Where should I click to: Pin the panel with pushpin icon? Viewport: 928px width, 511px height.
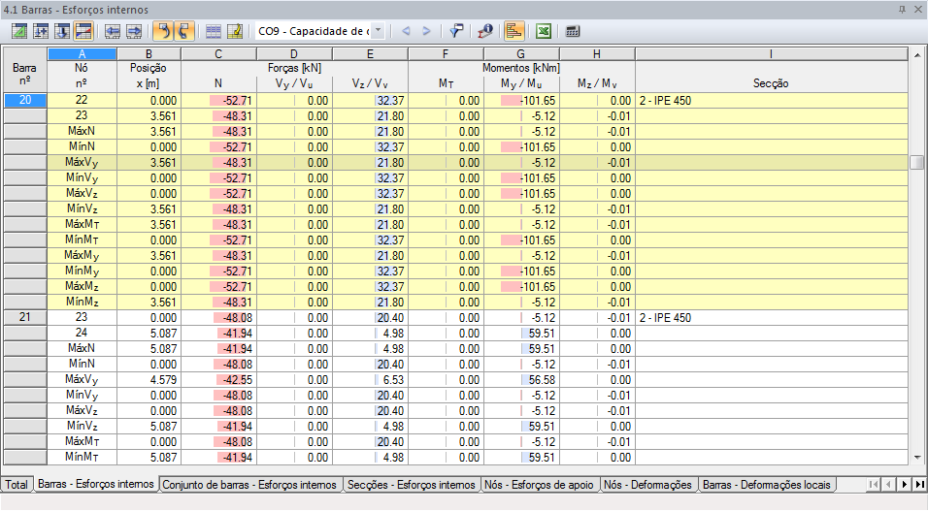902,10
